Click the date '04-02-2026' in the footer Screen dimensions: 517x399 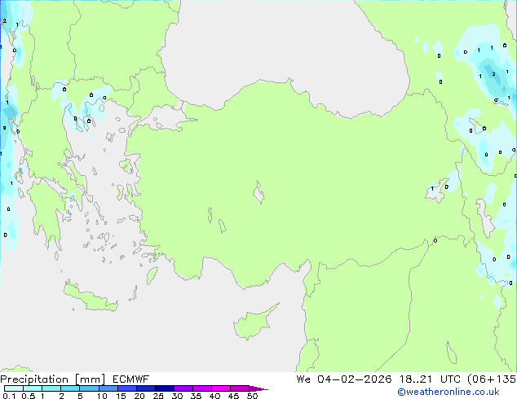pos(355,379)
